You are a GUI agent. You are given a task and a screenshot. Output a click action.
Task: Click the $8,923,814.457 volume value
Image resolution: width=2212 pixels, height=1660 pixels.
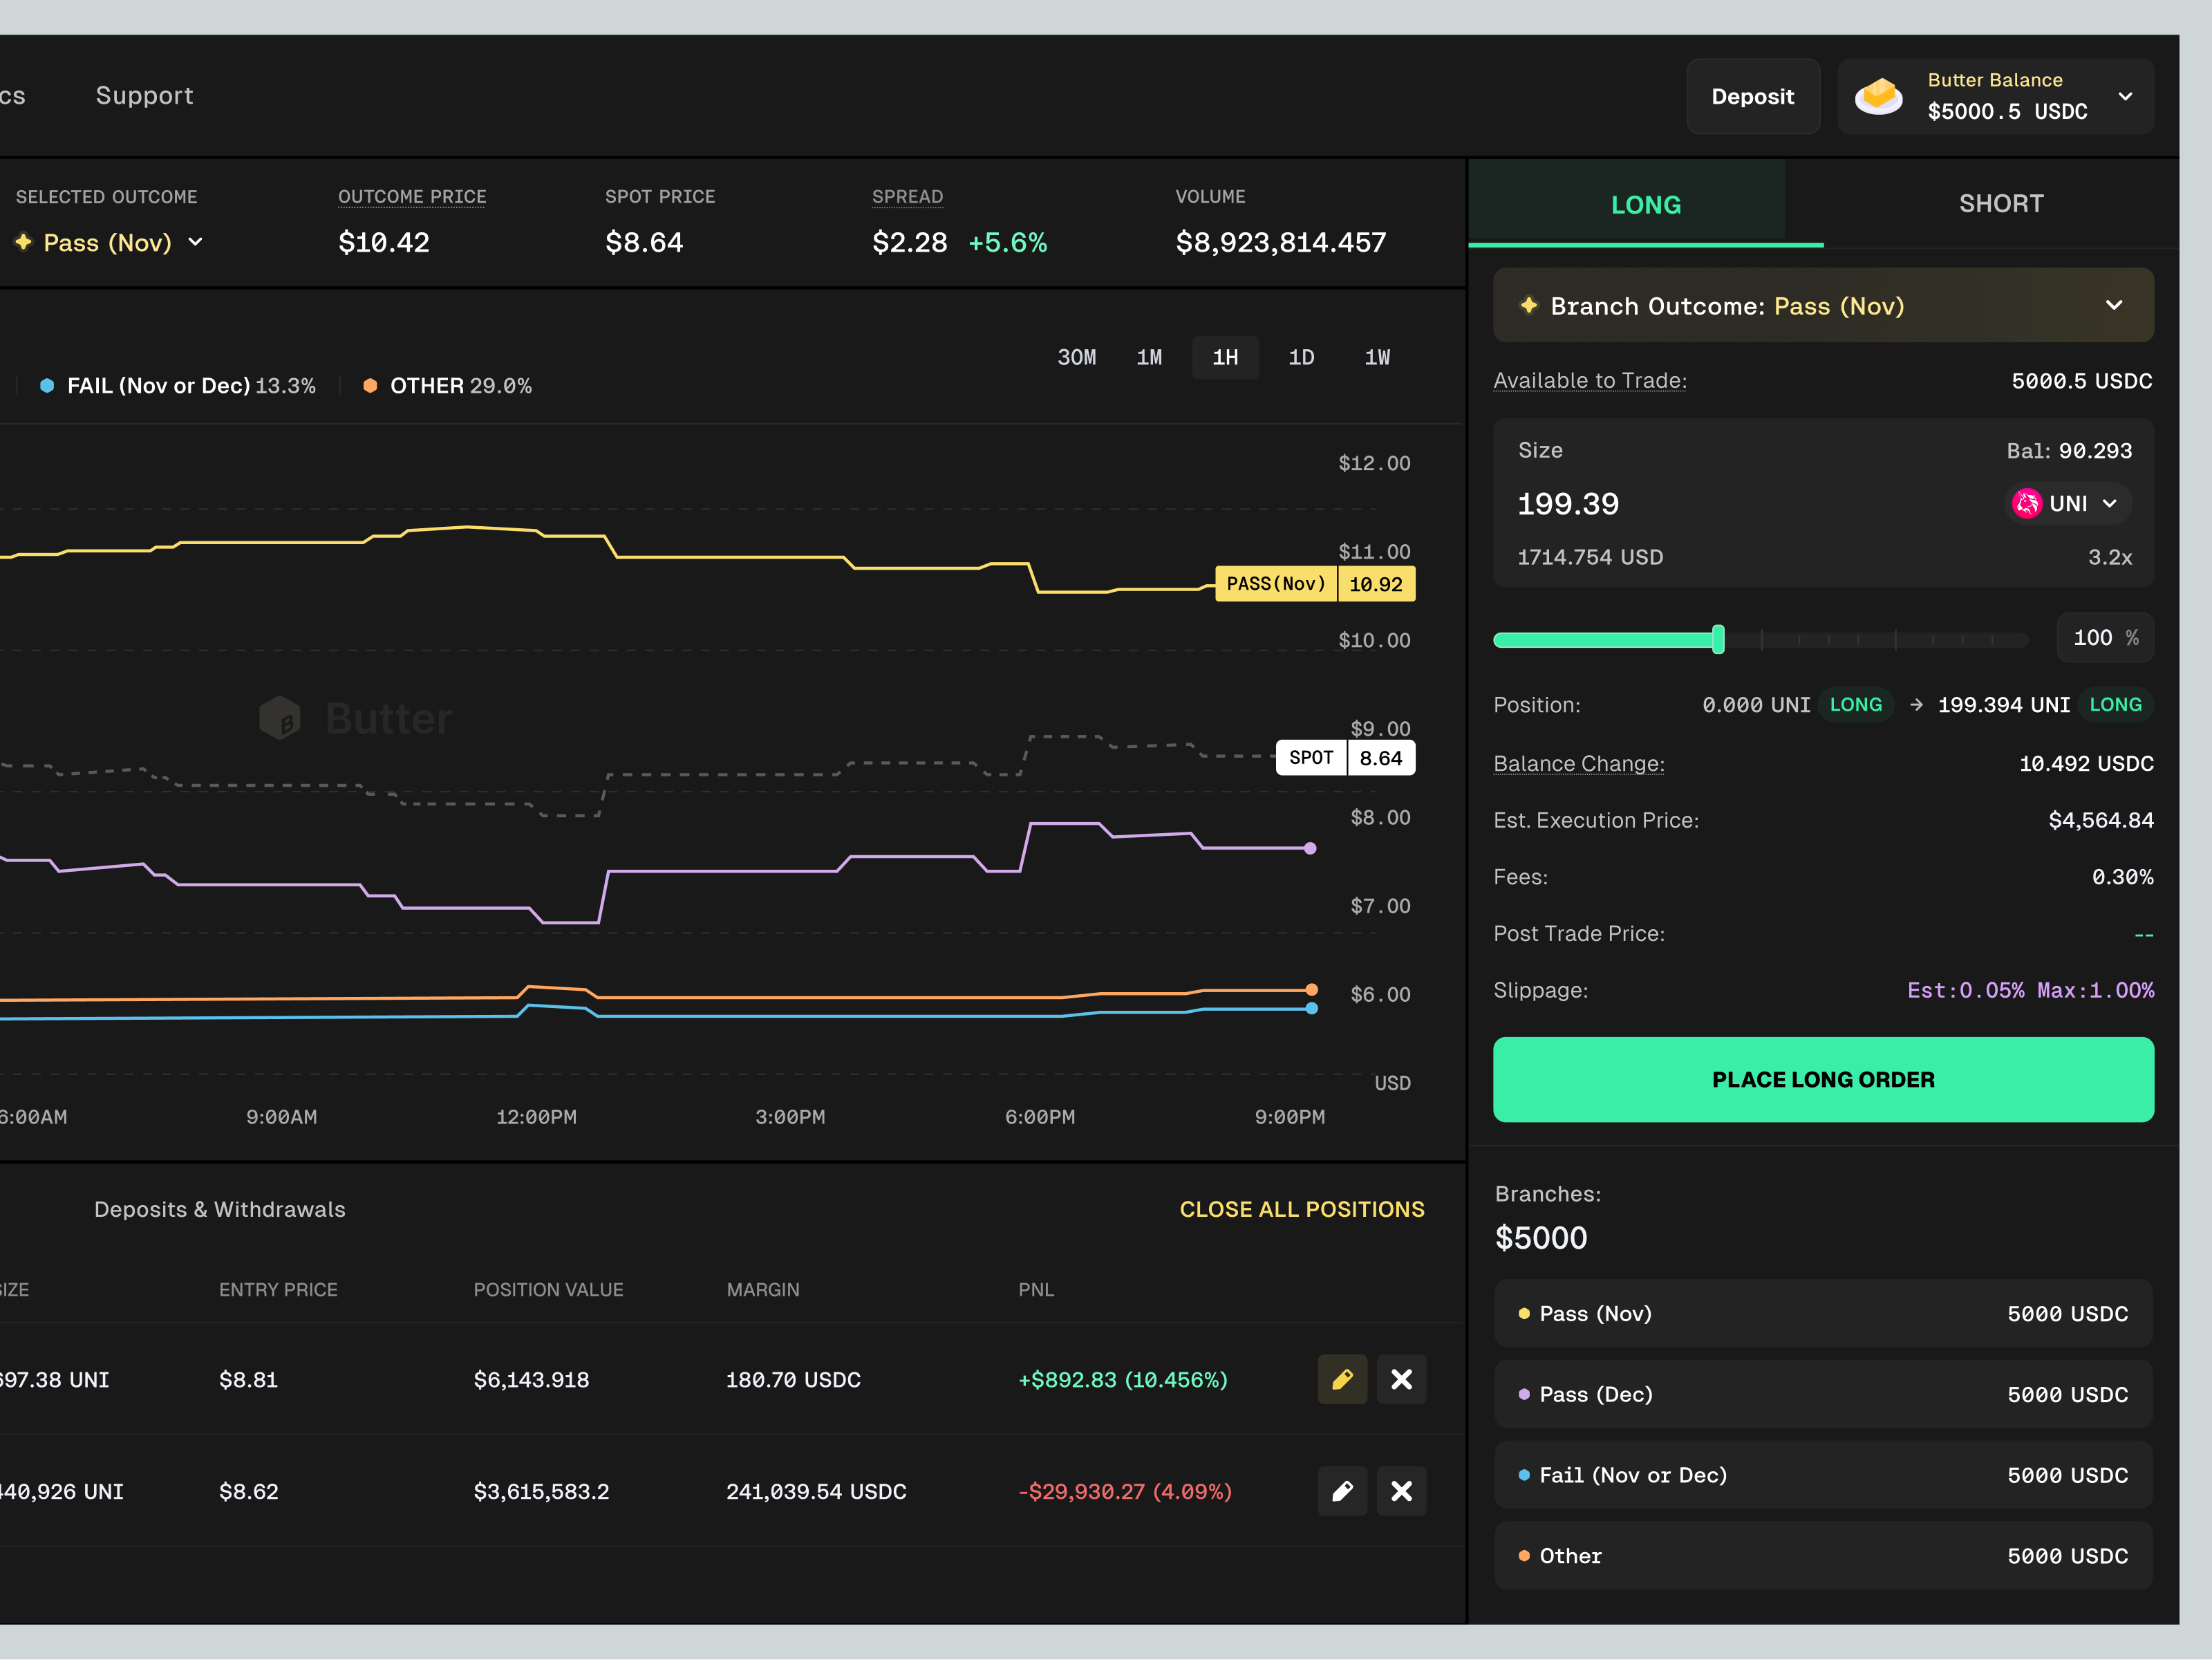[x=1280, y=242]
